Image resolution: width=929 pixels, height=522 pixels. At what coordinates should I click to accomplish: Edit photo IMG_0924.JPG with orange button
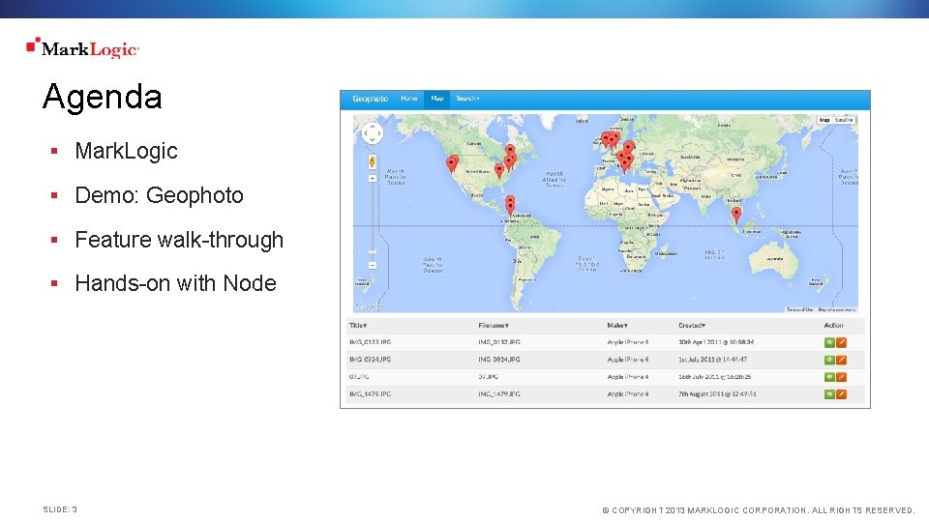(x=841, y=360)
